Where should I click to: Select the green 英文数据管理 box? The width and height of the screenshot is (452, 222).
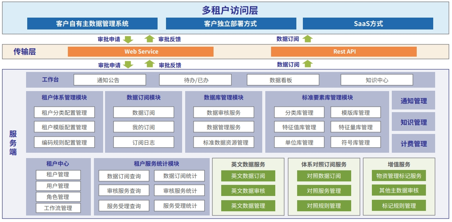coord(248,206)
